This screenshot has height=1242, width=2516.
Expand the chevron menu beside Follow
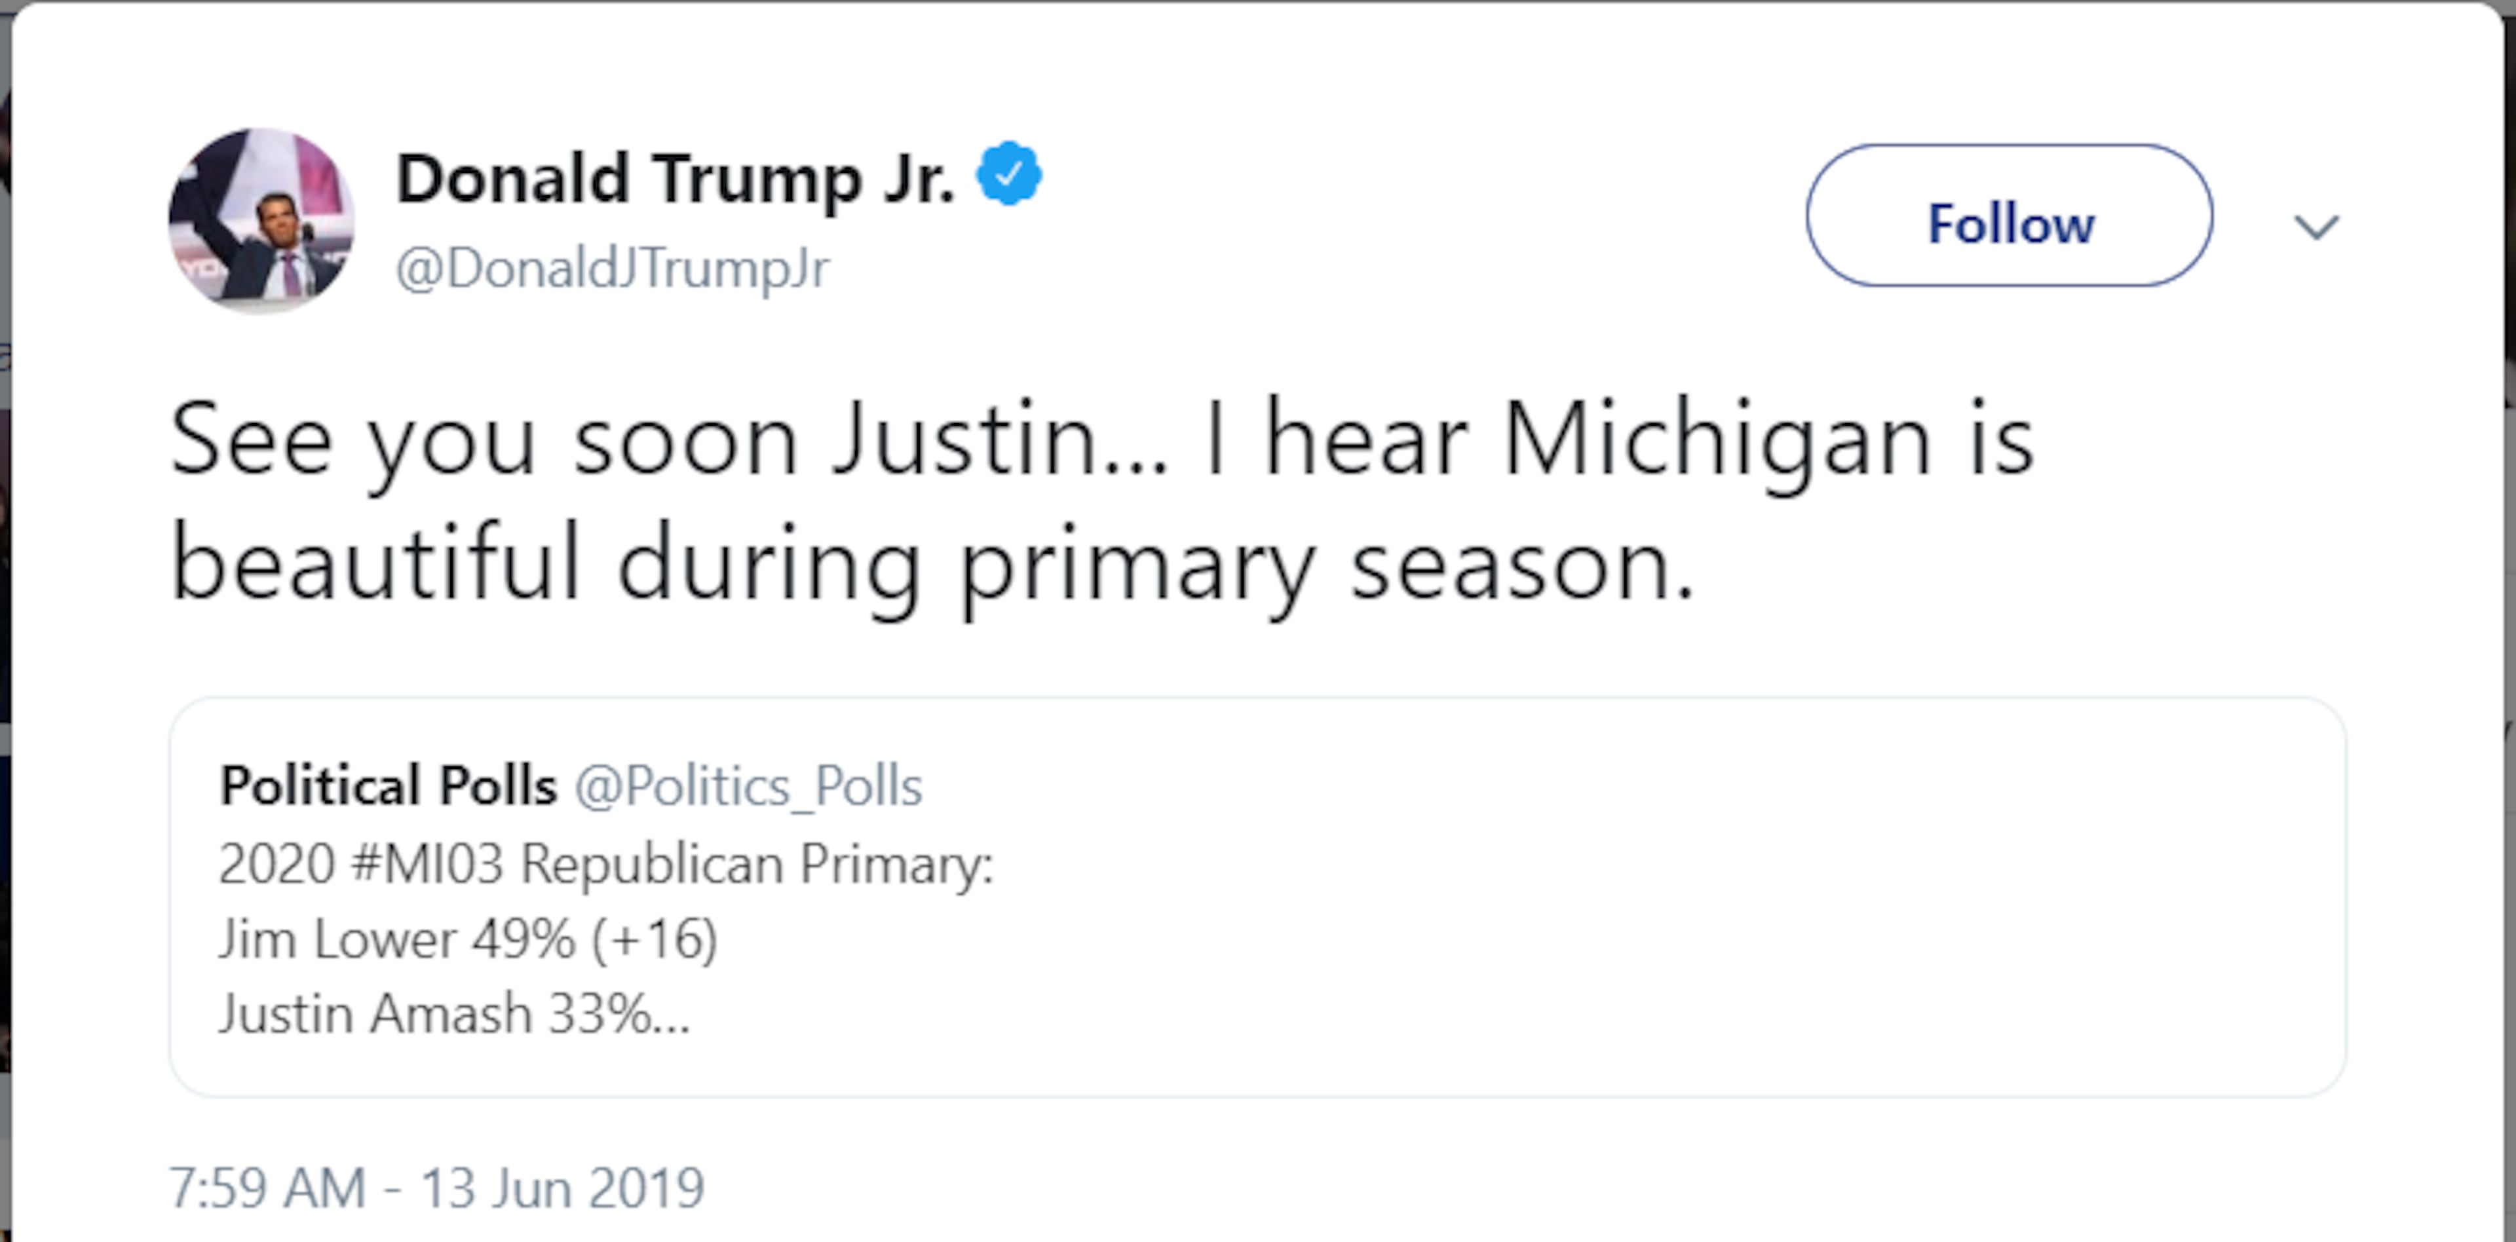click(2316, 227)
